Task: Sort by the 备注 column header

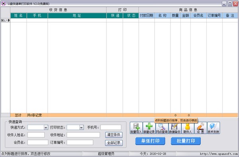Action: (x=230, y=16)
